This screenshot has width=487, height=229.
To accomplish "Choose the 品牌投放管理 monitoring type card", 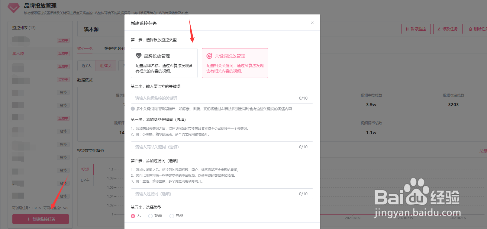I will (164, 63).
